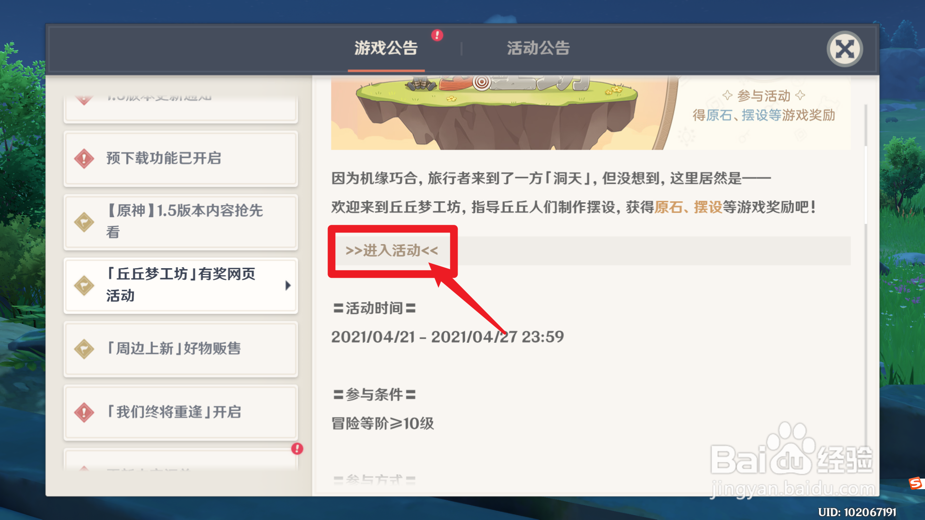Open 「周边上新」好物贩售 announcement
This screenshot has width=925, height=520.
click(x=181, y=349)
